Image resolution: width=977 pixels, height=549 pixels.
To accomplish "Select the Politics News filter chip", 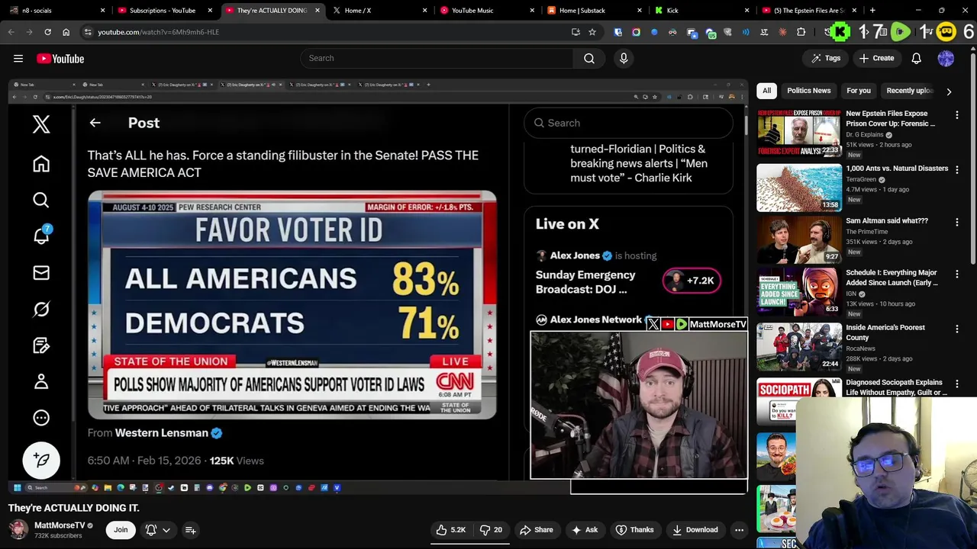I will (x=808, y=91).
